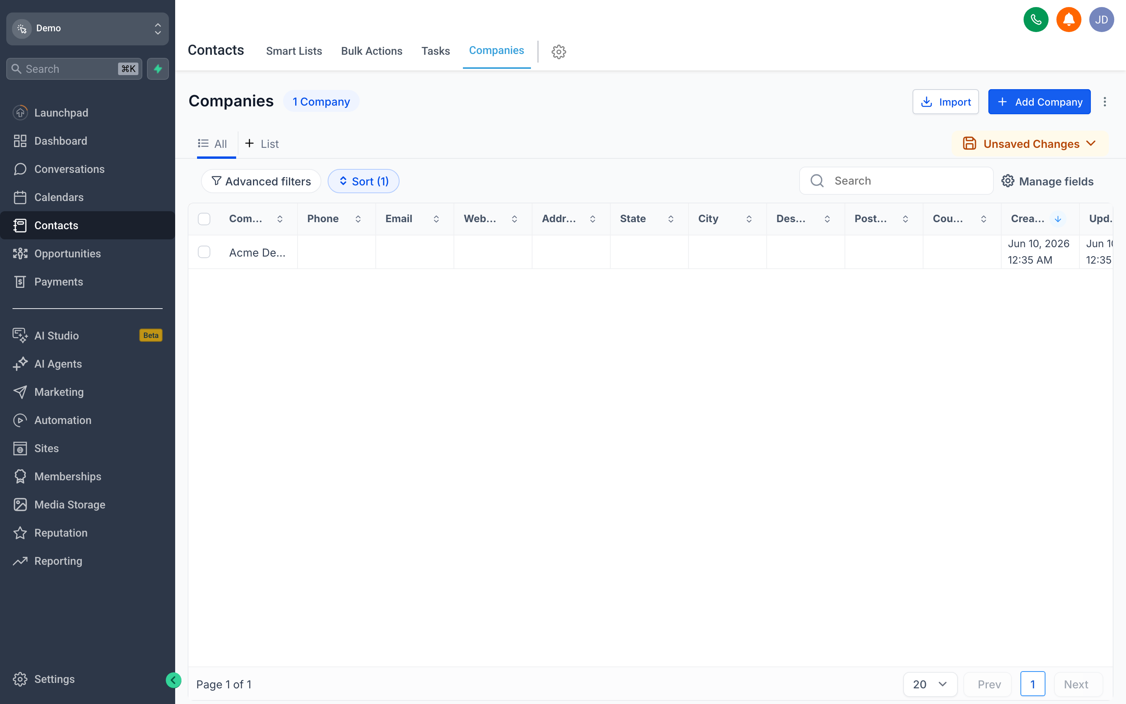Sort by the Email column
1126x704 pixels.
(x=436, y=219)
